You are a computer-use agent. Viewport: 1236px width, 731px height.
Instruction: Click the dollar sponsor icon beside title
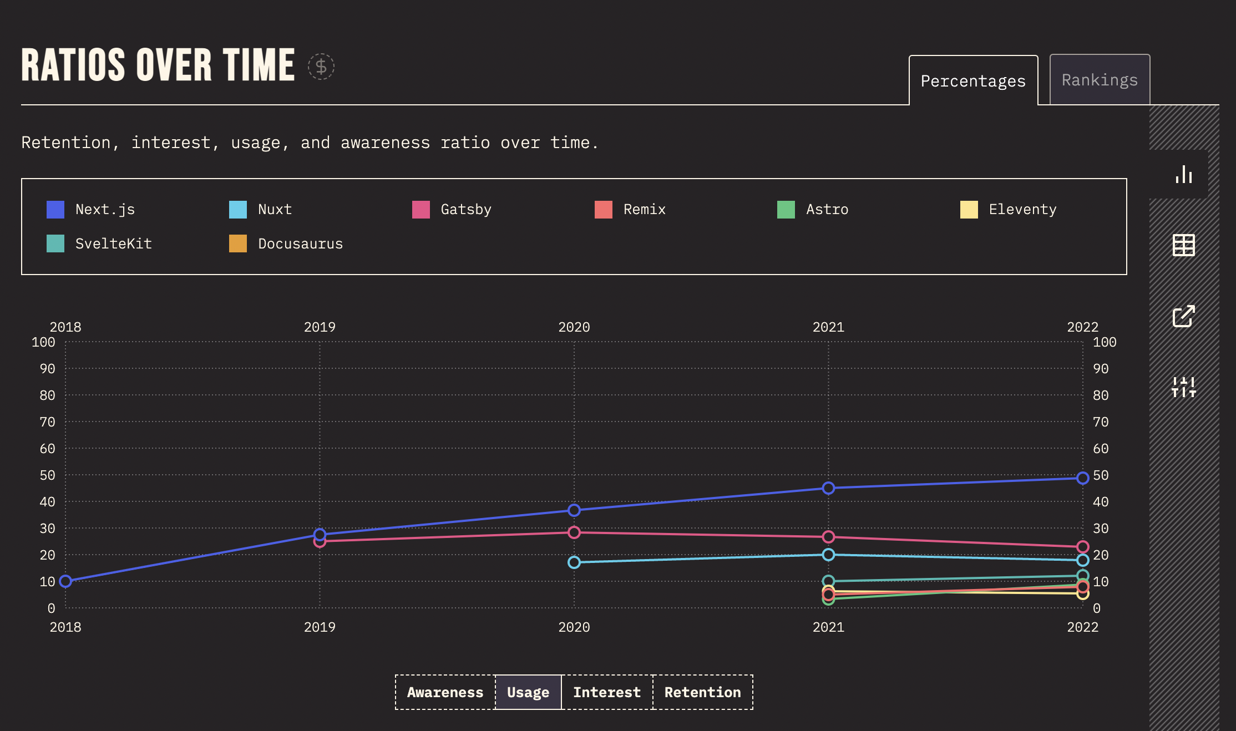tap(321, 67)
